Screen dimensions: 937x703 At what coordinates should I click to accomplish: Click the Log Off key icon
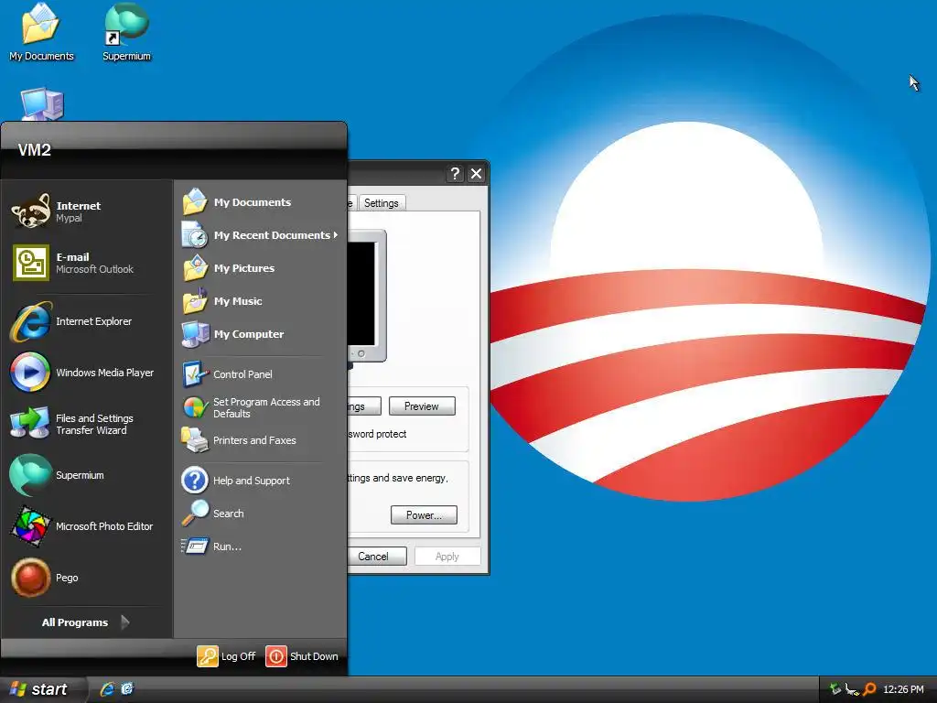(x=208, y=656)
